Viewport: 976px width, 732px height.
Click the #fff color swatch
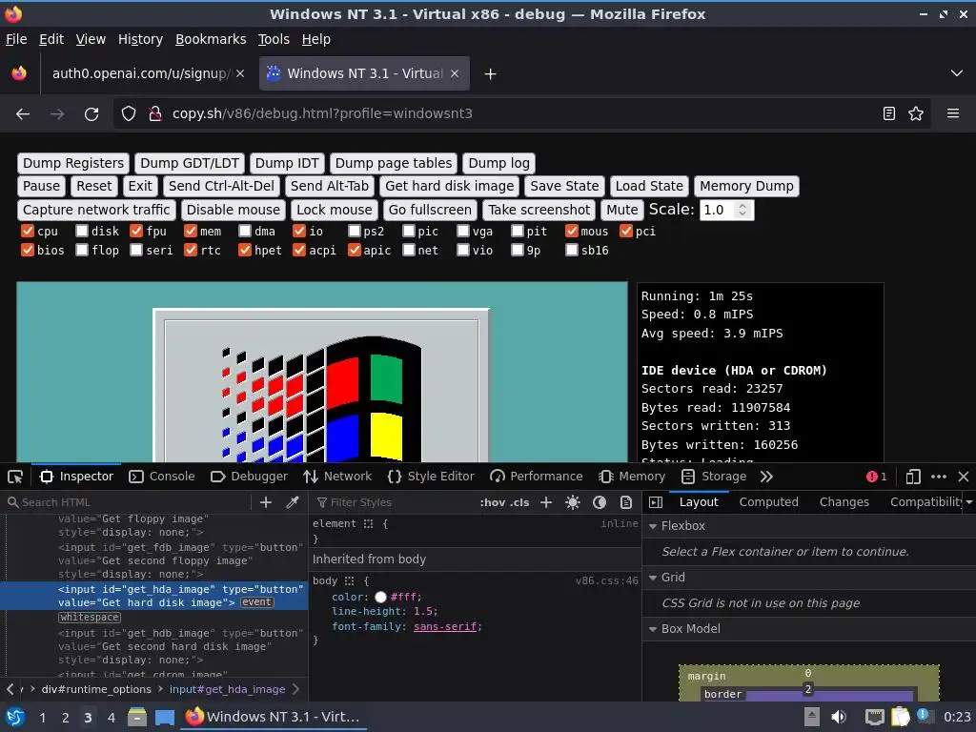380,598
